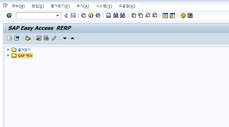Click the red Cancel icon
This screenshot has width=229, height=127.
point(98,16)
